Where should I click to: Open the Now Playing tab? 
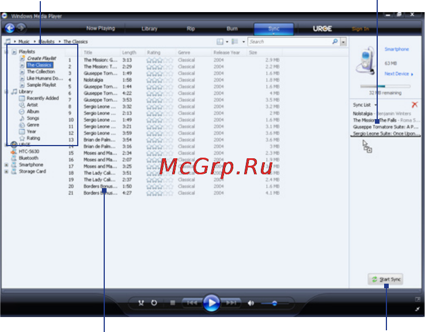pyautogui.click(x=101, y=28)
